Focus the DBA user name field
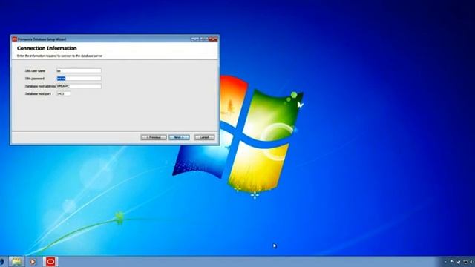The height and width of the screenshot is (267, 475). pos(79,71)
